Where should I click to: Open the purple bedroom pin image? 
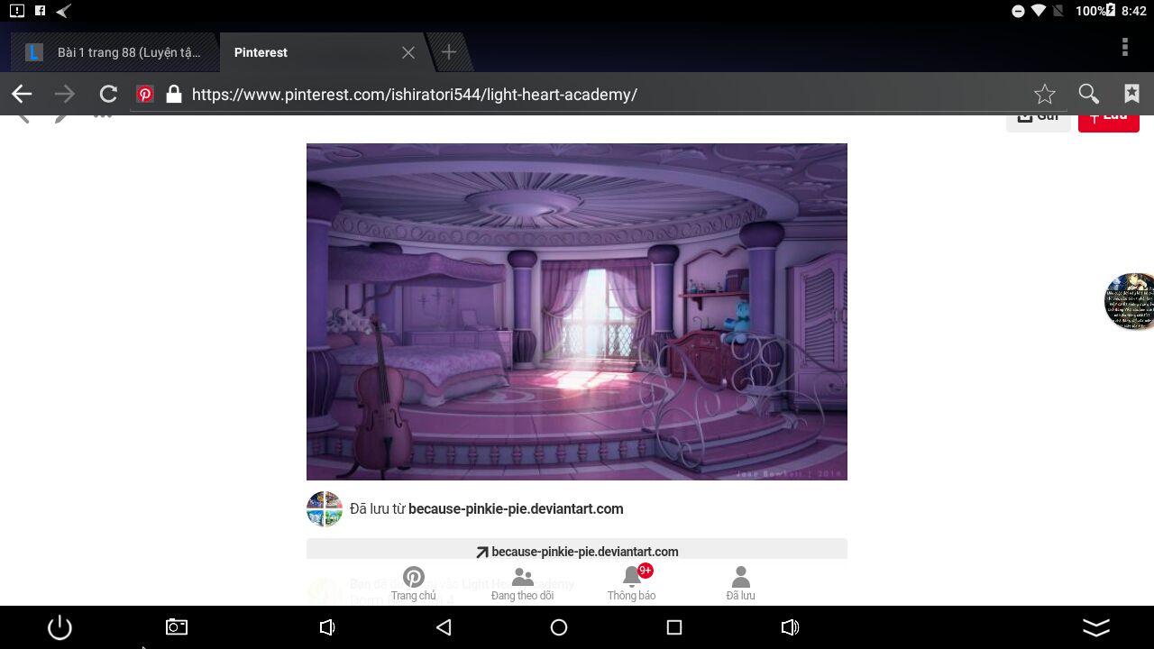[577, 312]
